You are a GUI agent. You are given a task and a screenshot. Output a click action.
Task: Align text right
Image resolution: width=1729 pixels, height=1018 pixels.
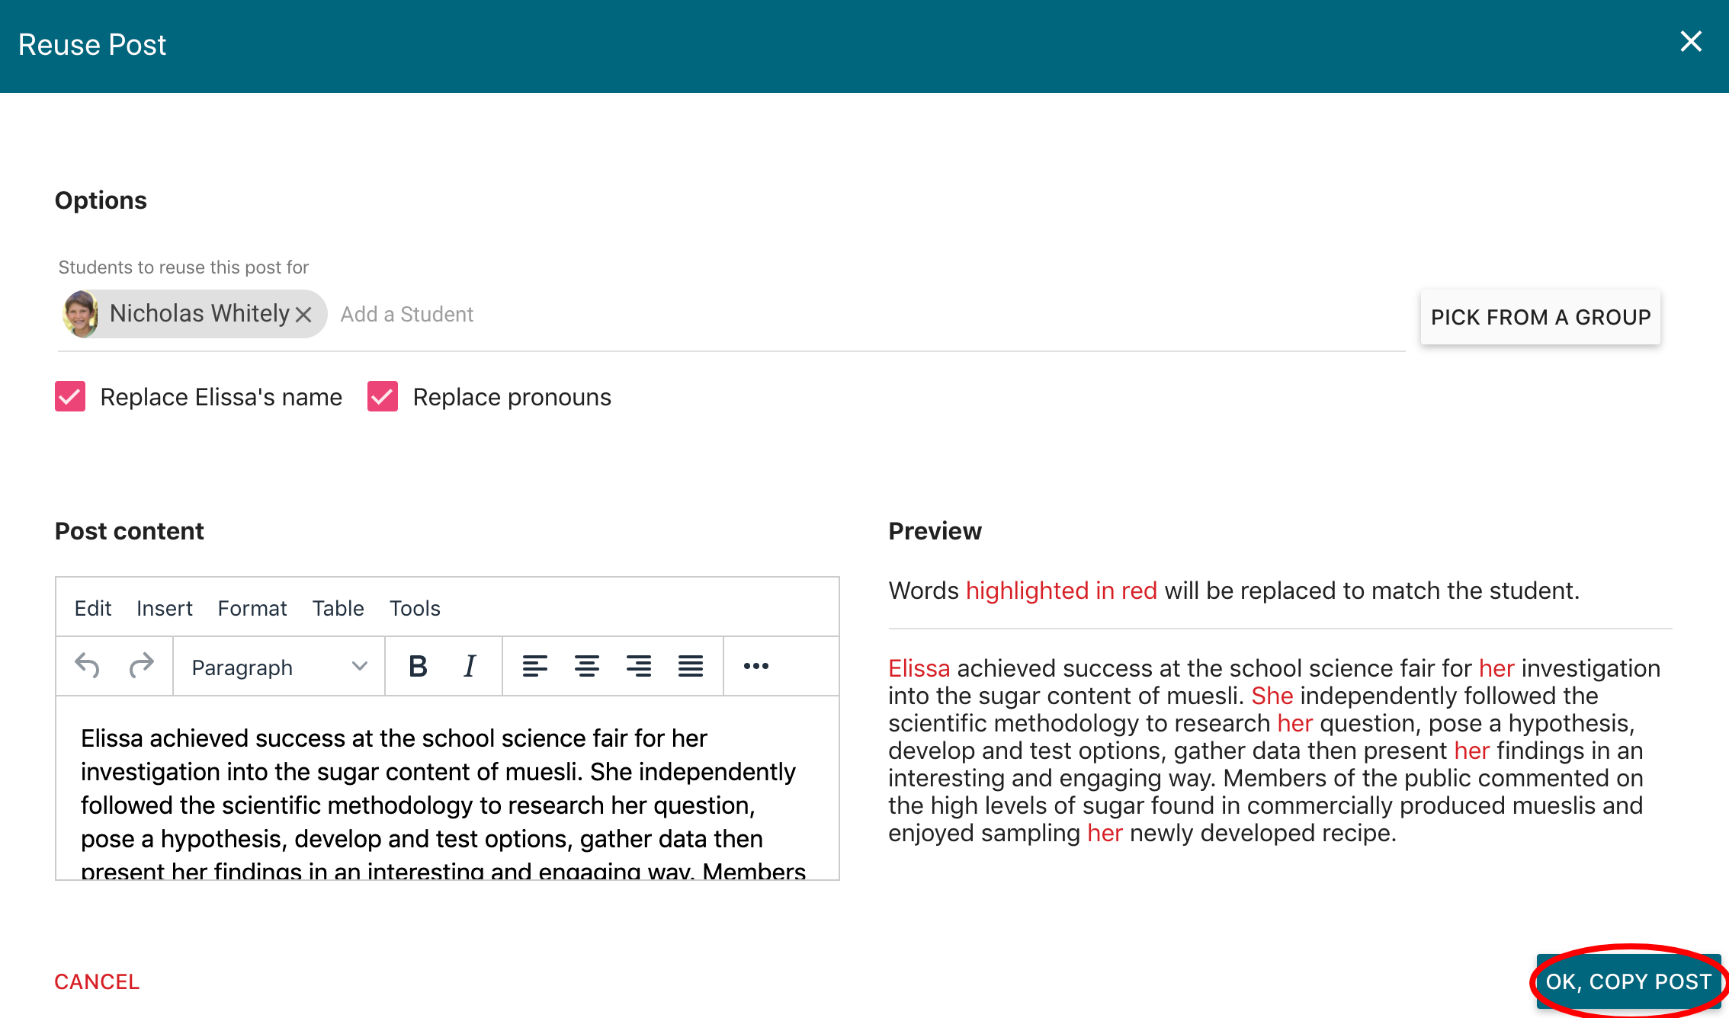point(638,666)
